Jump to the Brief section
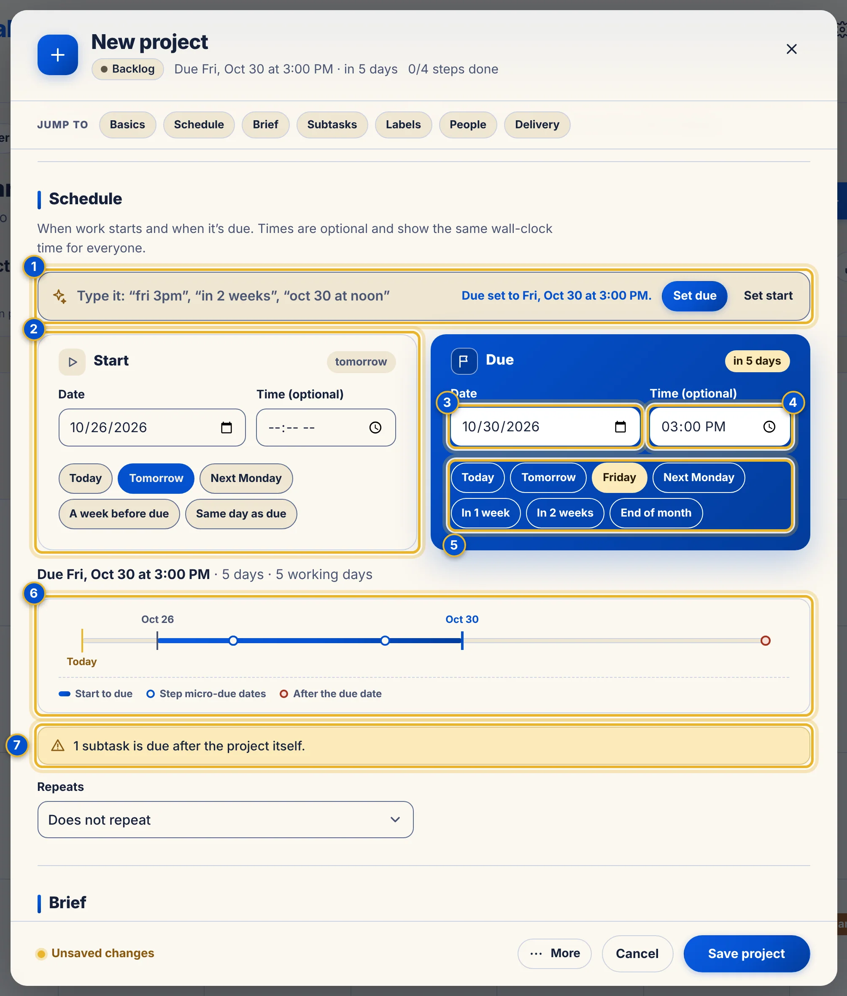The width and height of the screenshot is (847, 996). [265, 125]
